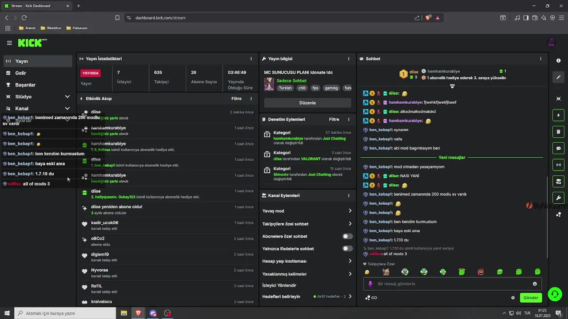Open the Anime bookmarks folder
Image resolution: width=568 pixels, height=319 pixels.
[x=27, y=28]
